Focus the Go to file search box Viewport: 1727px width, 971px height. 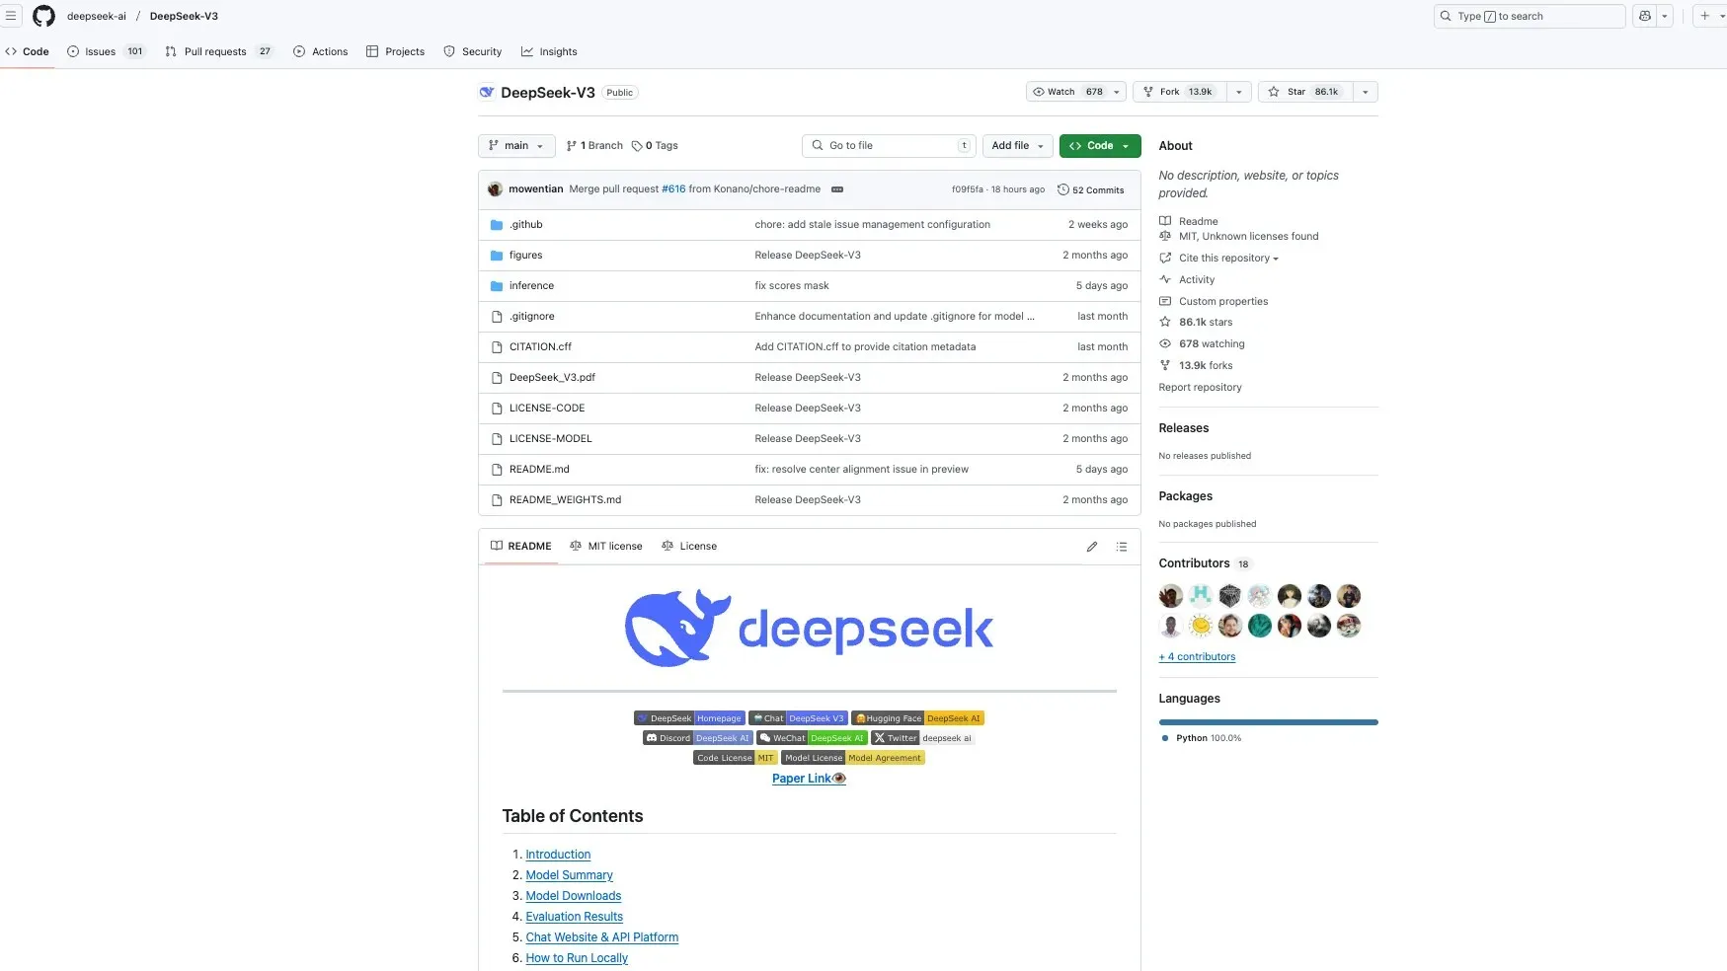[887, 145]
